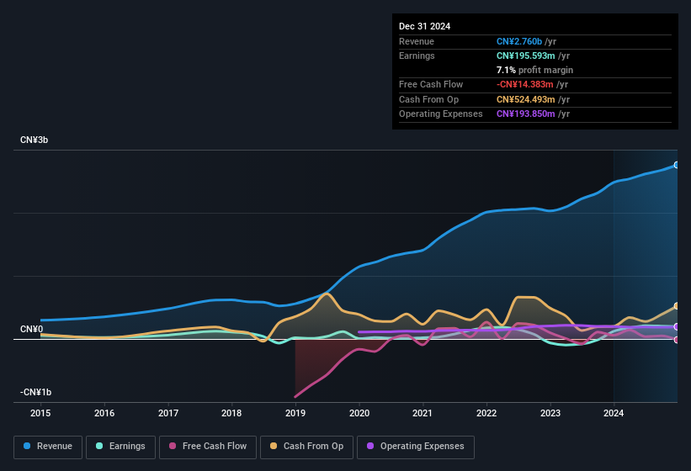
Task: Click the 2015 x-axis label
Action: point(40,413)
